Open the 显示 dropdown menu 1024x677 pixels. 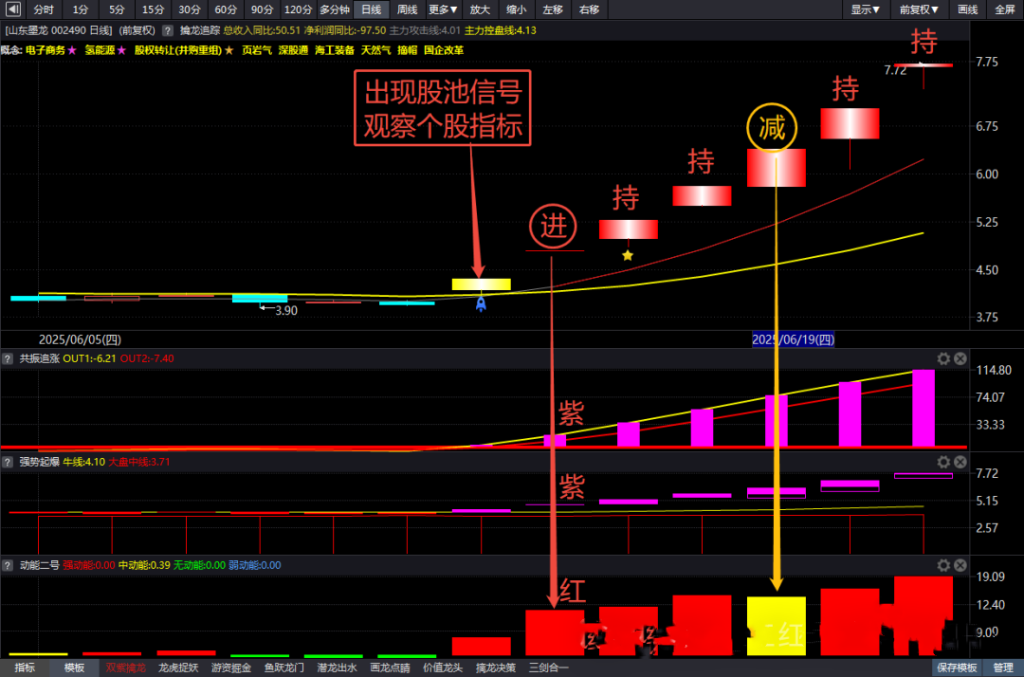point(866,9)
